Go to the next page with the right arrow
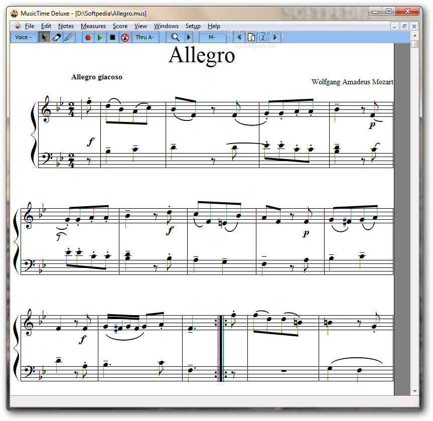The image size is (433, 421). tap(275, 37)
